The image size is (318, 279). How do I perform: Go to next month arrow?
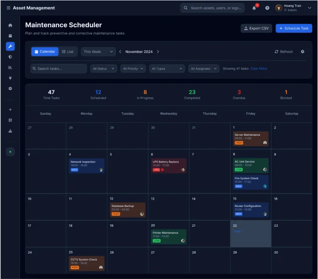158,52
